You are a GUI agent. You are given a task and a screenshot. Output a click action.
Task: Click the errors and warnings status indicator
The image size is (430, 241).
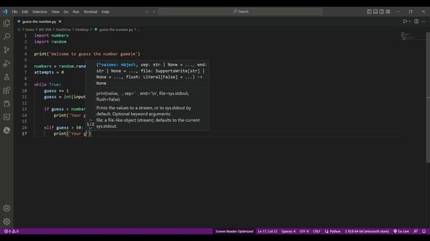(x=11, y=231)
